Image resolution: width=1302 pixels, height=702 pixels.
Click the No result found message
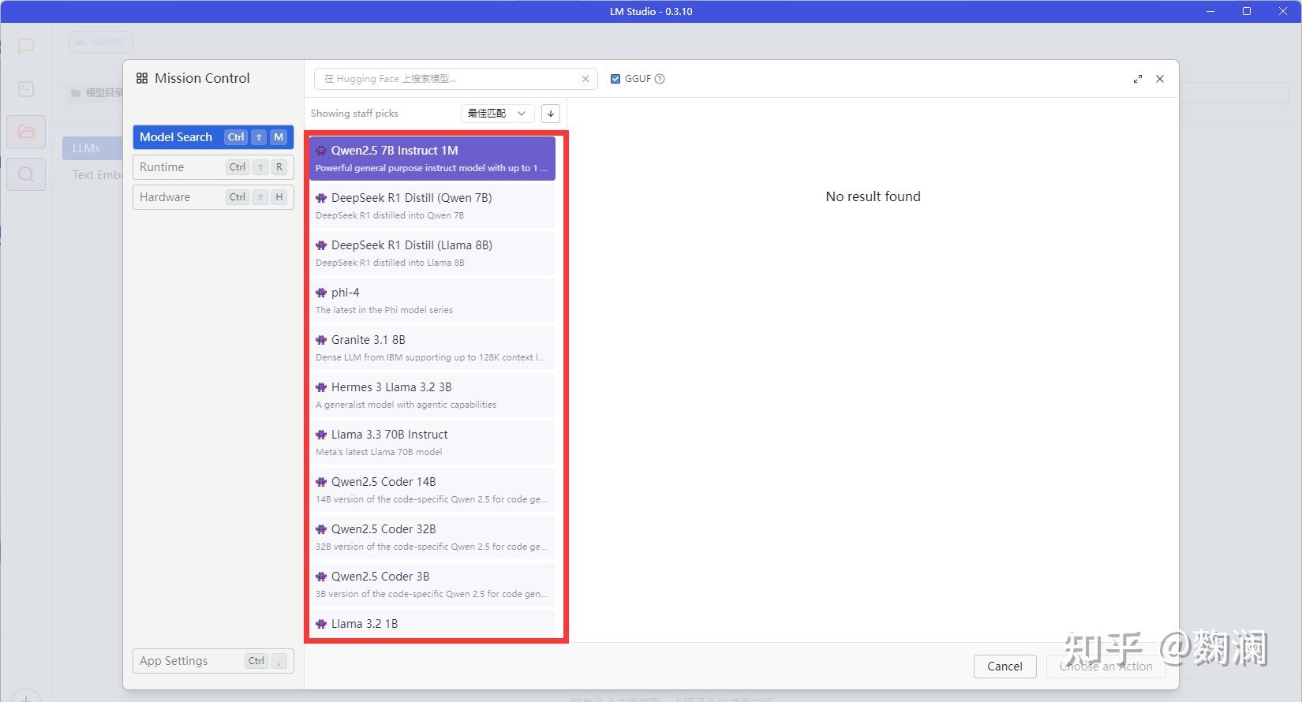click(x=873, y=196)
